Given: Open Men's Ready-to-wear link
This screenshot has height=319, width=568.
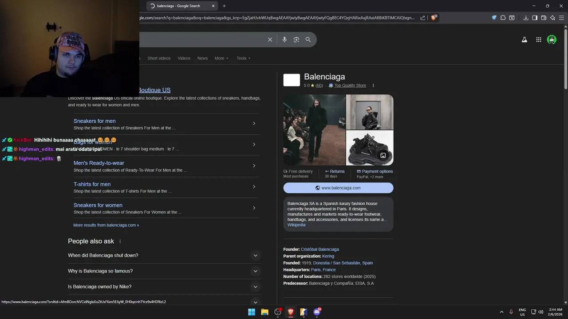Looking at the screenshot, I should pyautogui.click(x=99, y=163).
